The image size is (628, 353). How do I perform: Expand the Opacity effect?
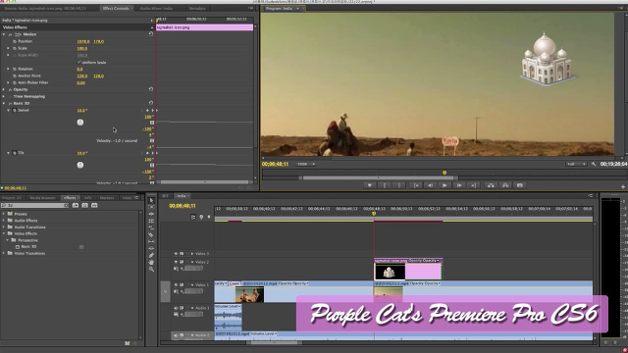(x=4, y=89)
